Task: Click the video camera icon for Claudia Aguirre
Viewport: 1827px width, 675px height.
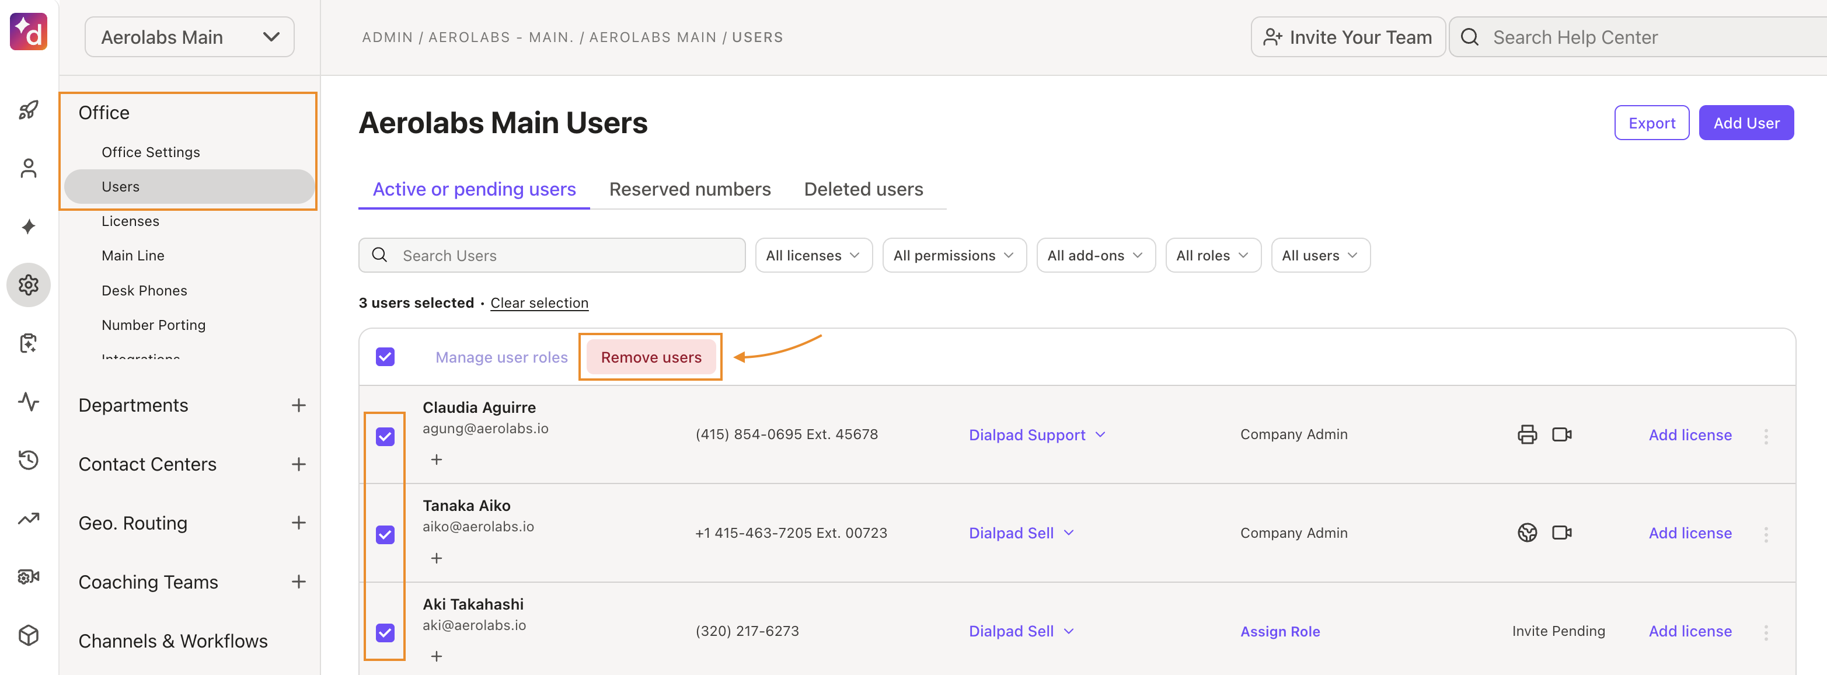Action: (1562, 434)
